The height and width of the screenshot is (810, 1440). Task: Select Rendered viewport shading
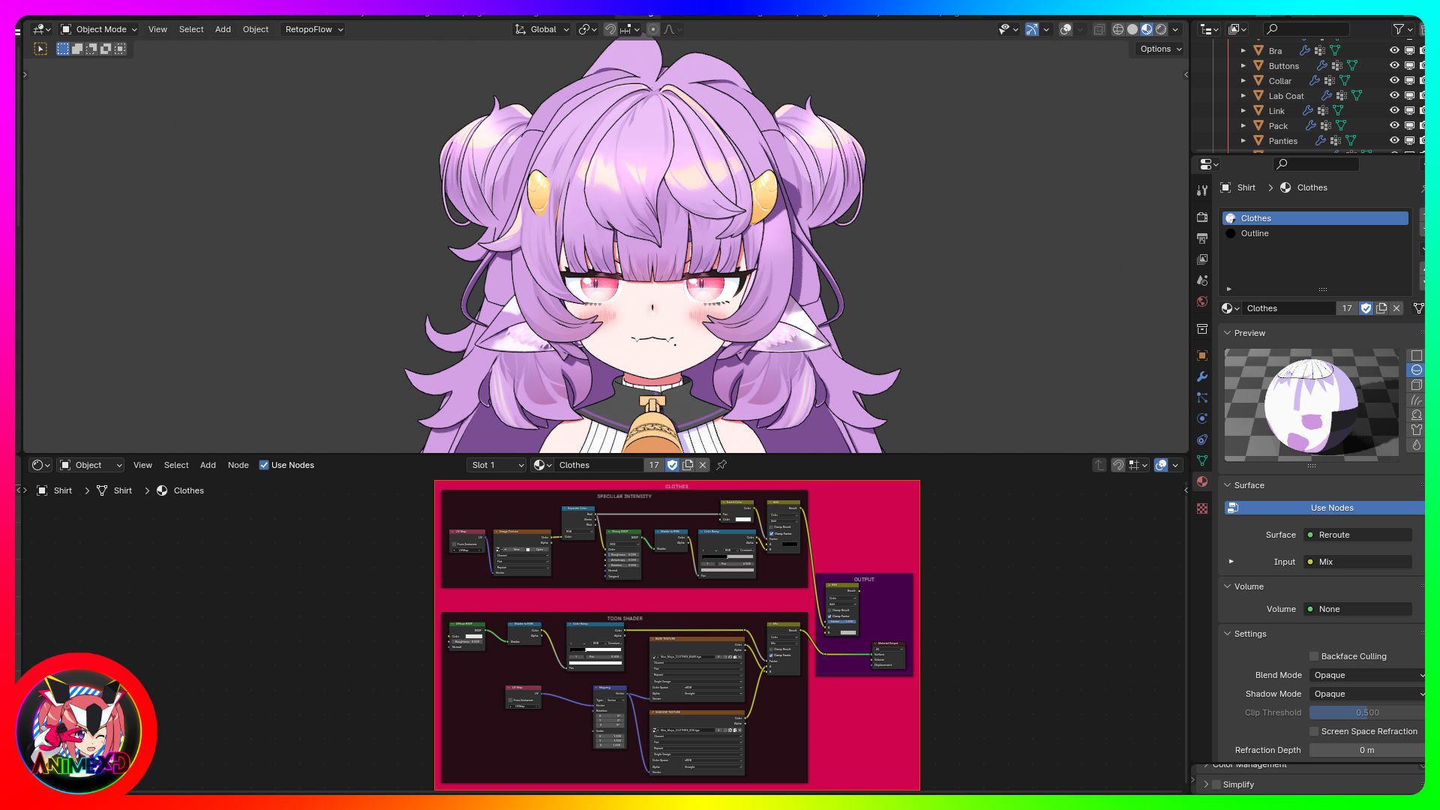pyautogui.click(x=1161, y=29)
